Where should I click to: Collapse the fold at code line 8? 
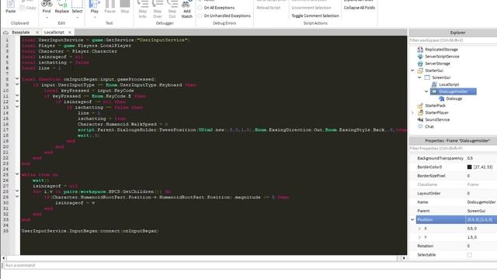pos(17,79)
